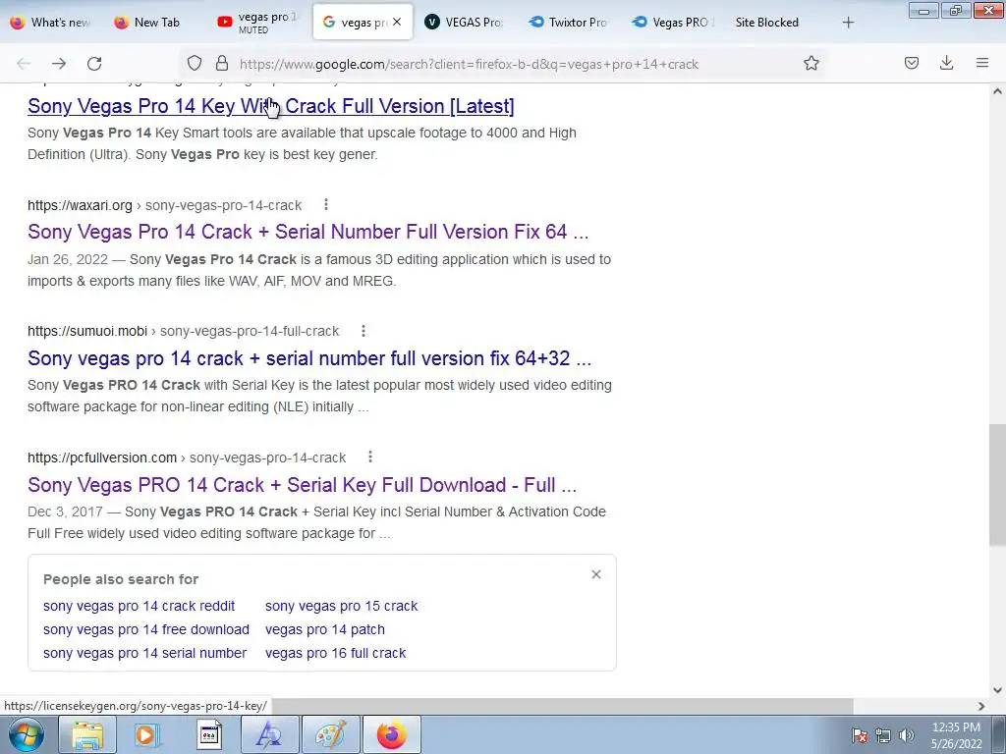Switch to the VEGAS Pro tab
The width and height of the screenshot is (1006, 754).
pyautogui.click(x=465, y=23)
